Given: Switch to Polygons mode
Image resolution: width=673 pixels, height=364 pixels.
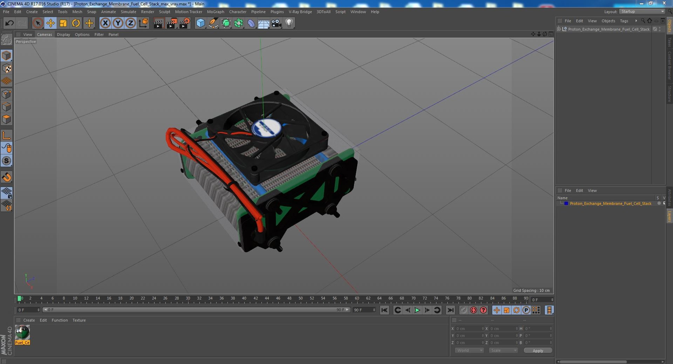Looking at the screenshot, I should 7,119.
